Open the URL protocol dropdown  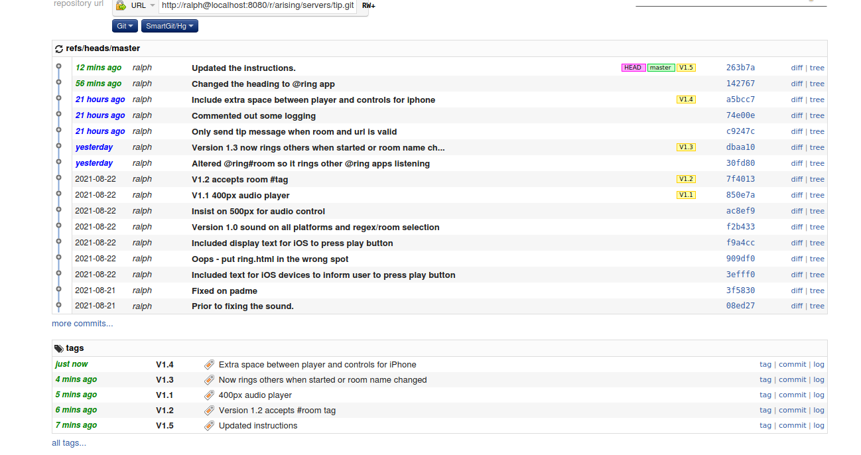143,5
